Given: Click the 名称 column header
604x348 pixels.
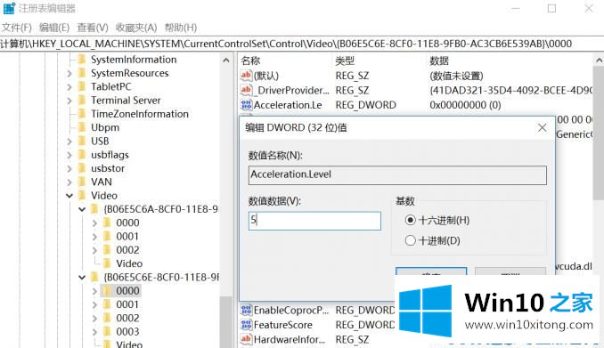Looking at the screenshot, I should 250,61.
